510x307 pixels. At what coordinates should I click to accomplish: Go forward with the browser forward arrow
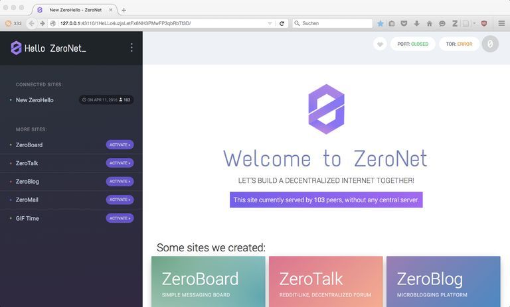click(42, 23)
